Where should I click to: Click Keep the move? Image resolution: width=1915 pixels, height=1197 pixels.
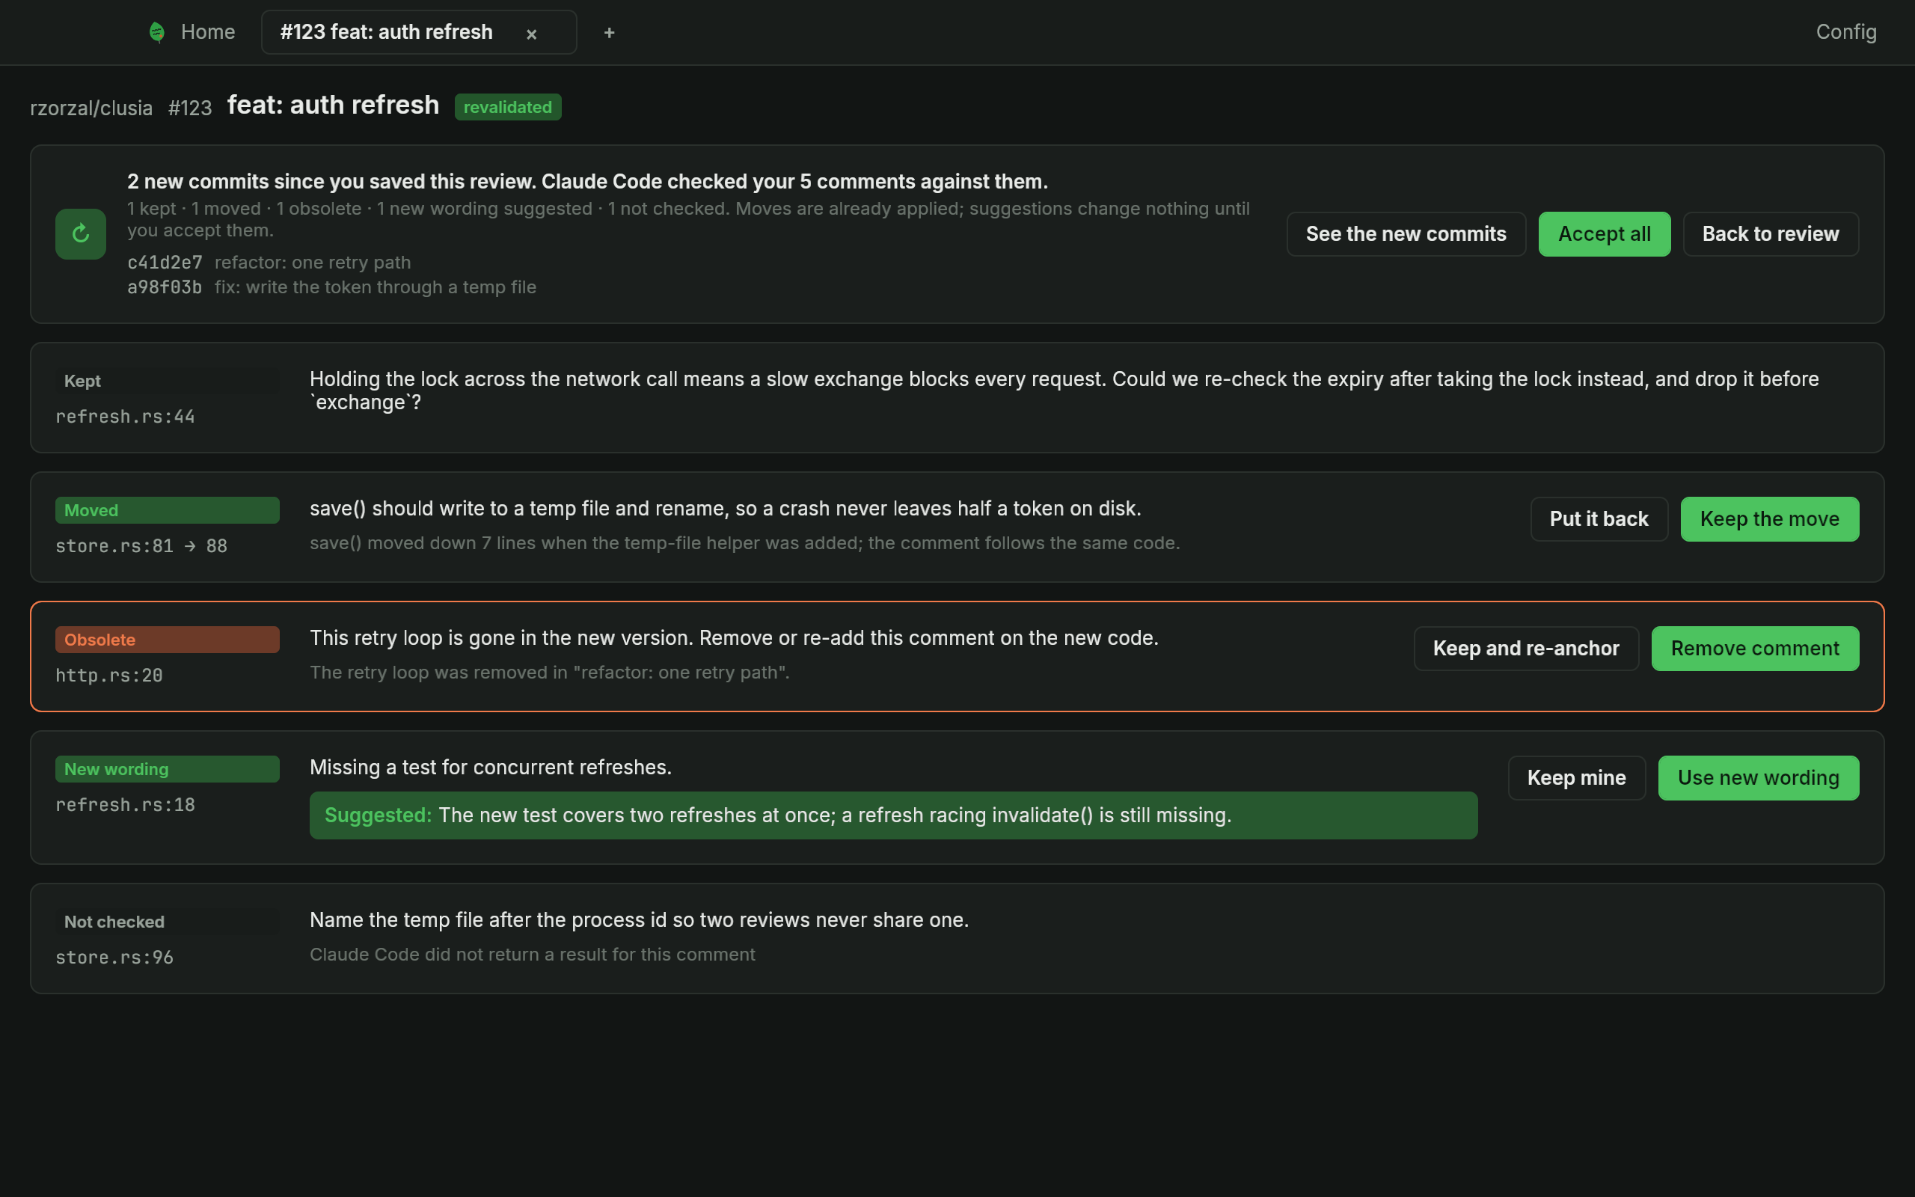[x=1769, y=518]
